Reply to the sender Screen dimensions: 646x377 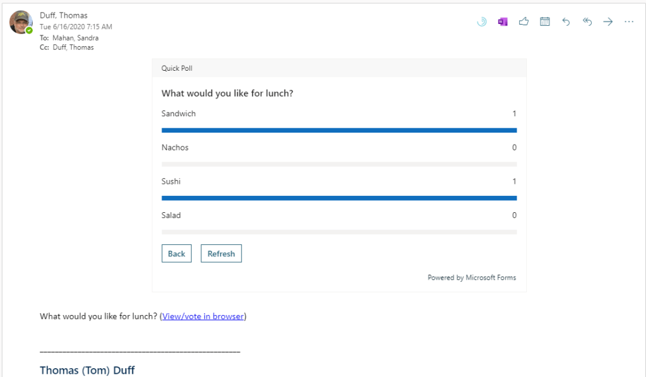[566, 22]
